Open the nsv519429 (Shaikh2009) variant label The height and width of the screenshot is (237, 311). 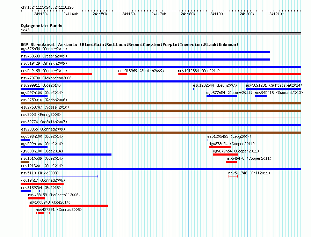tap(44, 63)
